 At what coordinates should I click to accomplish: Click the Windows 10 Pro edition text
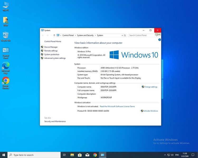click(84, 51)
